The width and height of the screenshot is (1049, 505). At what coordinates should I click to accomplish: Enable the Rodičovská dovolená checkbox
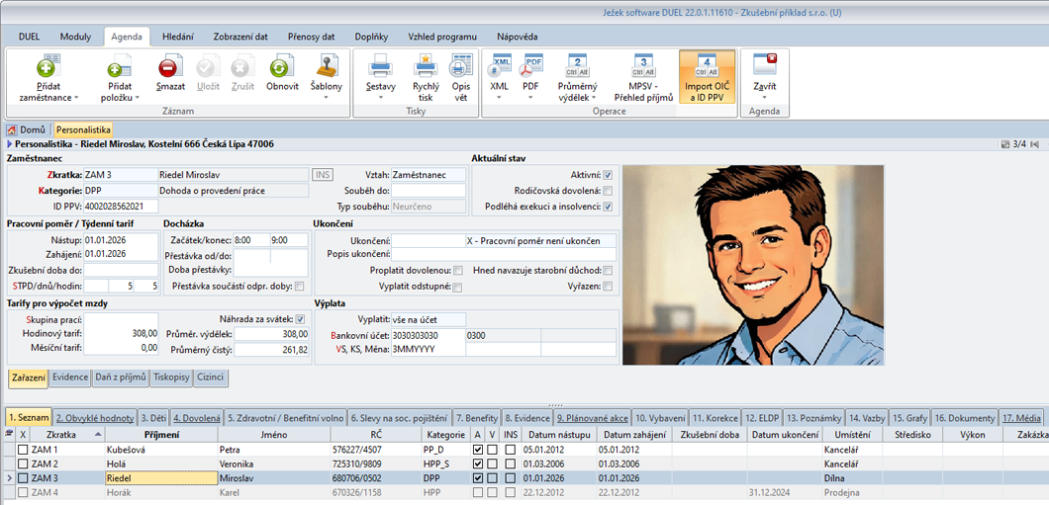(608, 191)
